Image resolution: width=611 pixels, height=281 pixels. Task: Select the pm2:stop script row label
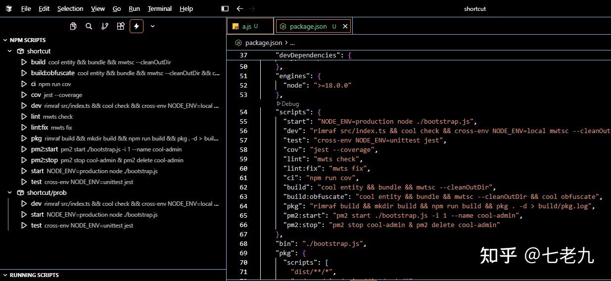[45, 160]
